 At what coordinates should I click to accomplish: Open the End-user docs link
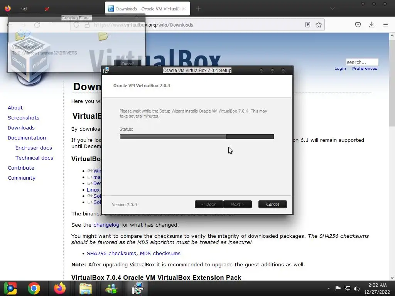coord(34,148)
